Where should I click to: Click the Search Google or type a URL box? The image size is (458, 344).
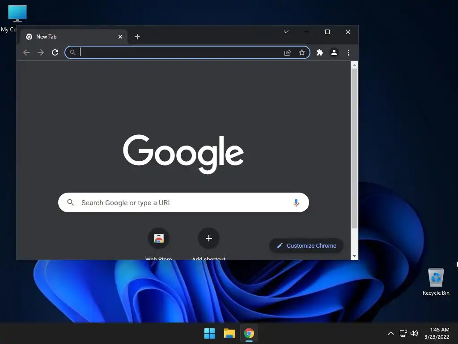click(183, 202)
